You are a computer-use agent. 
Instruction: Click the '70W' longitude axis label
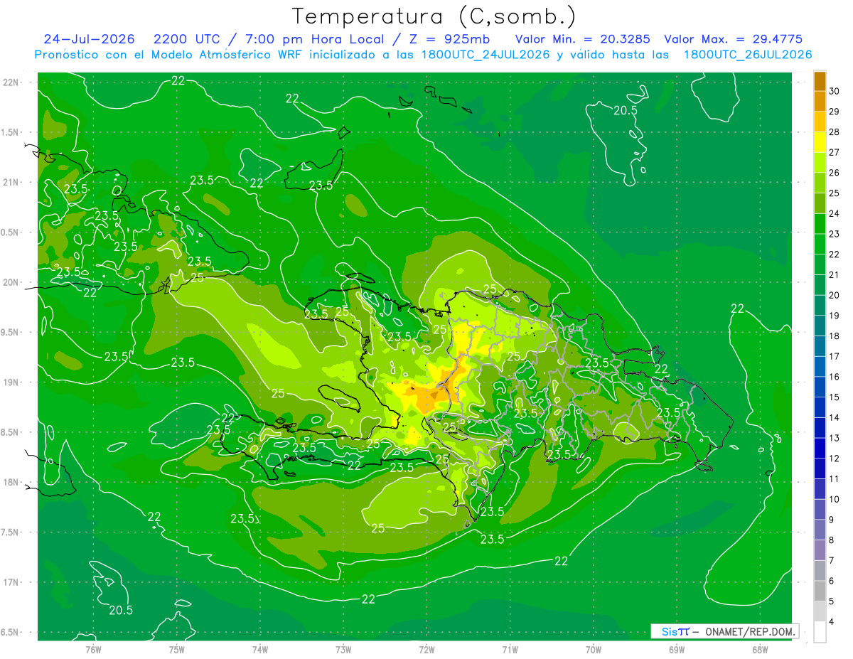pos(593,649)
